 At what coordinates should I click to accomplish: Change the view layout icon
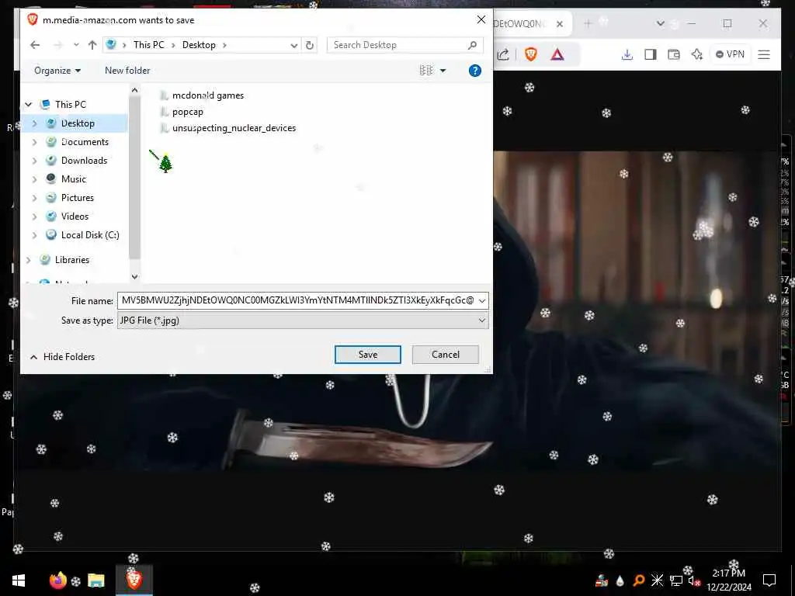click(x=426, y=71)
